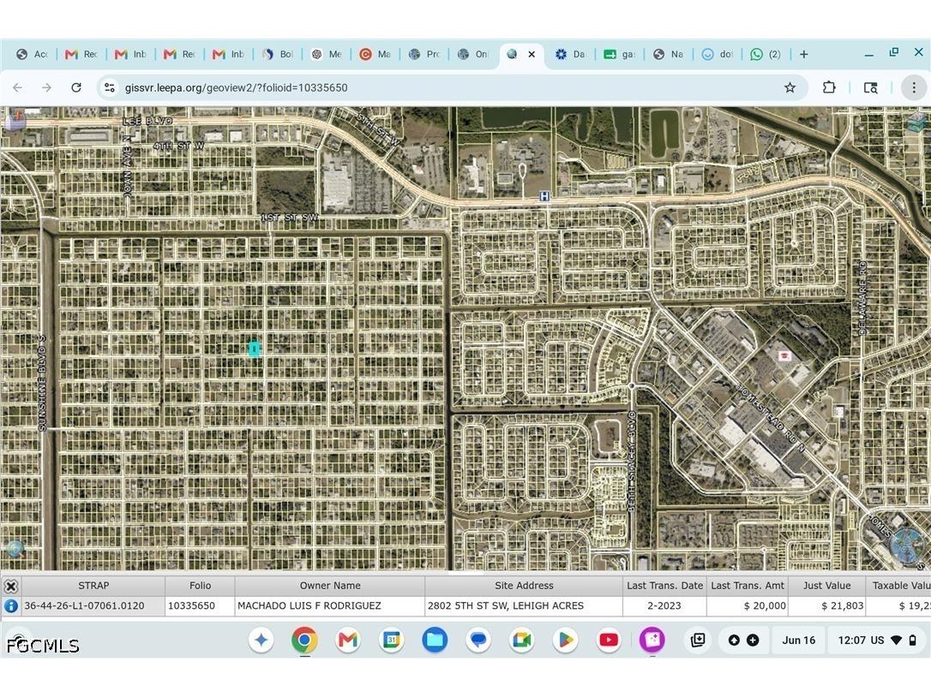Open a new browser tab
The width and height of the screenshot is (931, 697).
804,54
